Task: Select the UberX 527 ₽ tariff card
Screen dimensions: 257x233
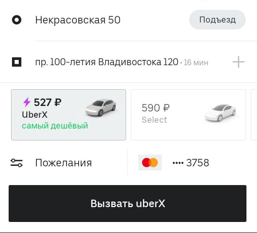Action: click(x=69, y=115)
